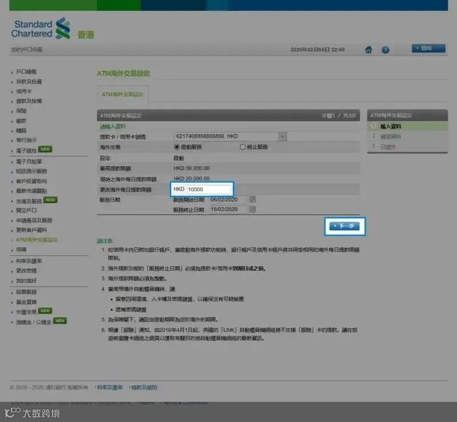Open 短訊提示服務 in the sidebar
Viewport: 457px width, 422px height.
point(31,171)
